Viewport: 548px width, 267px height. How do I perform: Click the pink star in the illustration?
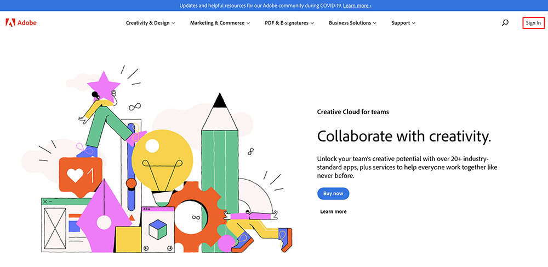click(x=104, y=85)
